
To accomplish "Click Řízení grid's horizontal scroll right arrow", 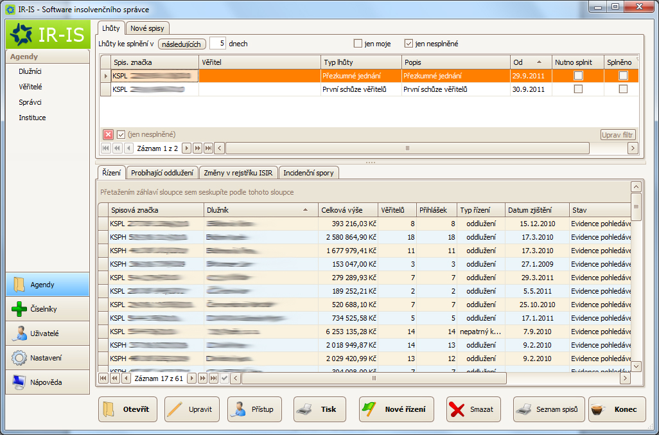I will click(x=626, y=378).
